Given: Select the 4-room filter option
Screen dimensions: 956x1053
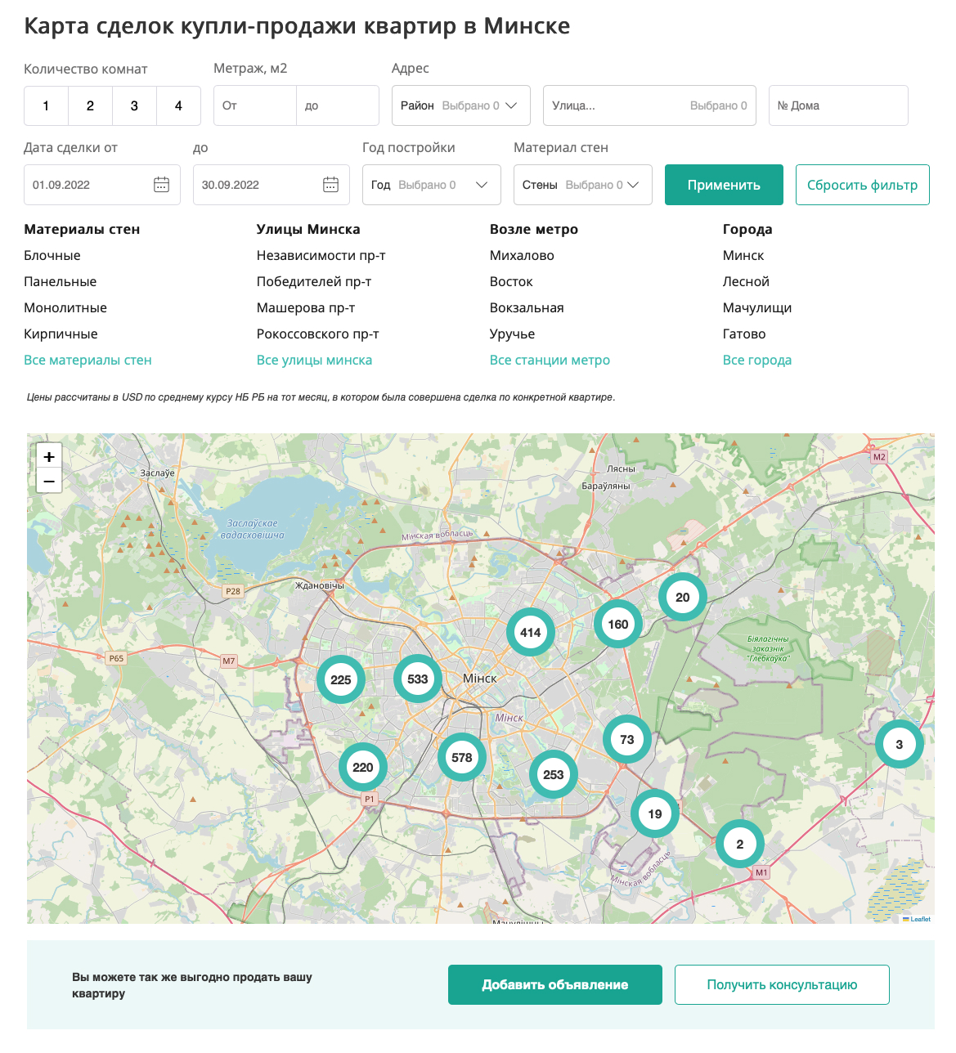Looking at the screenshot, I should point(178,105).
